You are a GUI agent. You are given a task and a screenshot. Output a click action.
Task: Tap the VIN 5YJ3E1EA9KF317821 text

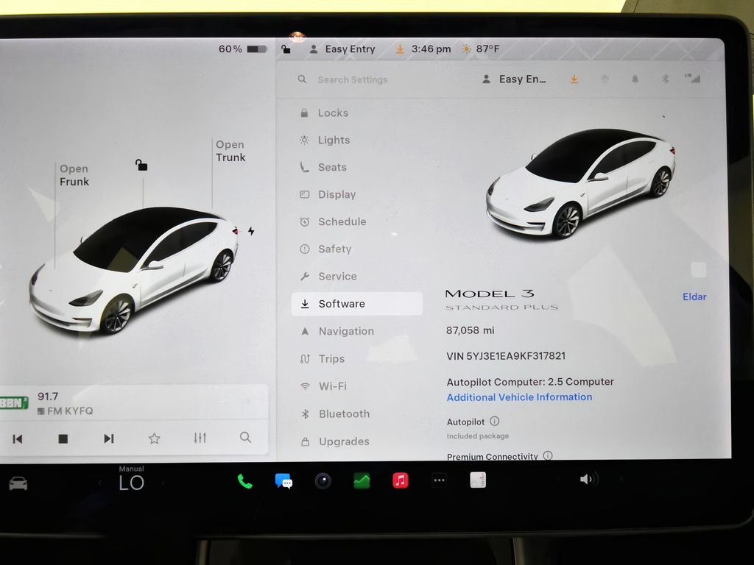(x=506, y=356)
